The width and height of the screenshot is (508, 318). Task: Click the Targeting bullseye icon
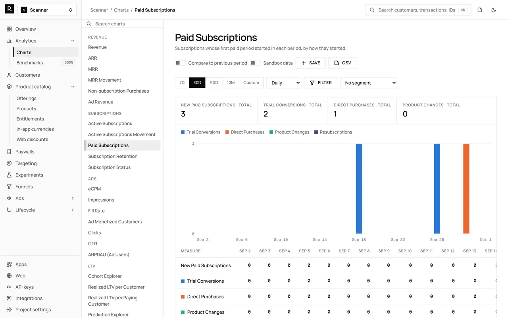click(x=9, y=163)
